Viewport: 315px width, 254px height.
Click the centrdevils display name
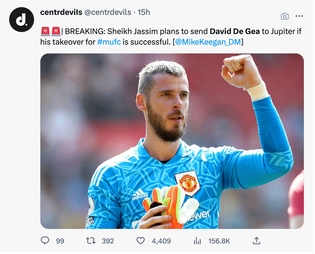pyautogui.click(x=61, y=12)
